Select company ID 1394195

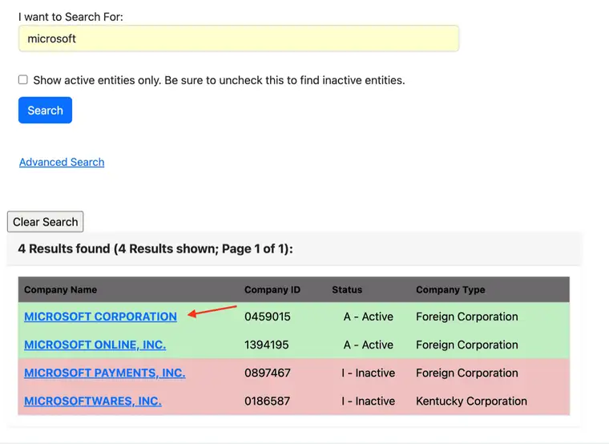coord(266,345)
